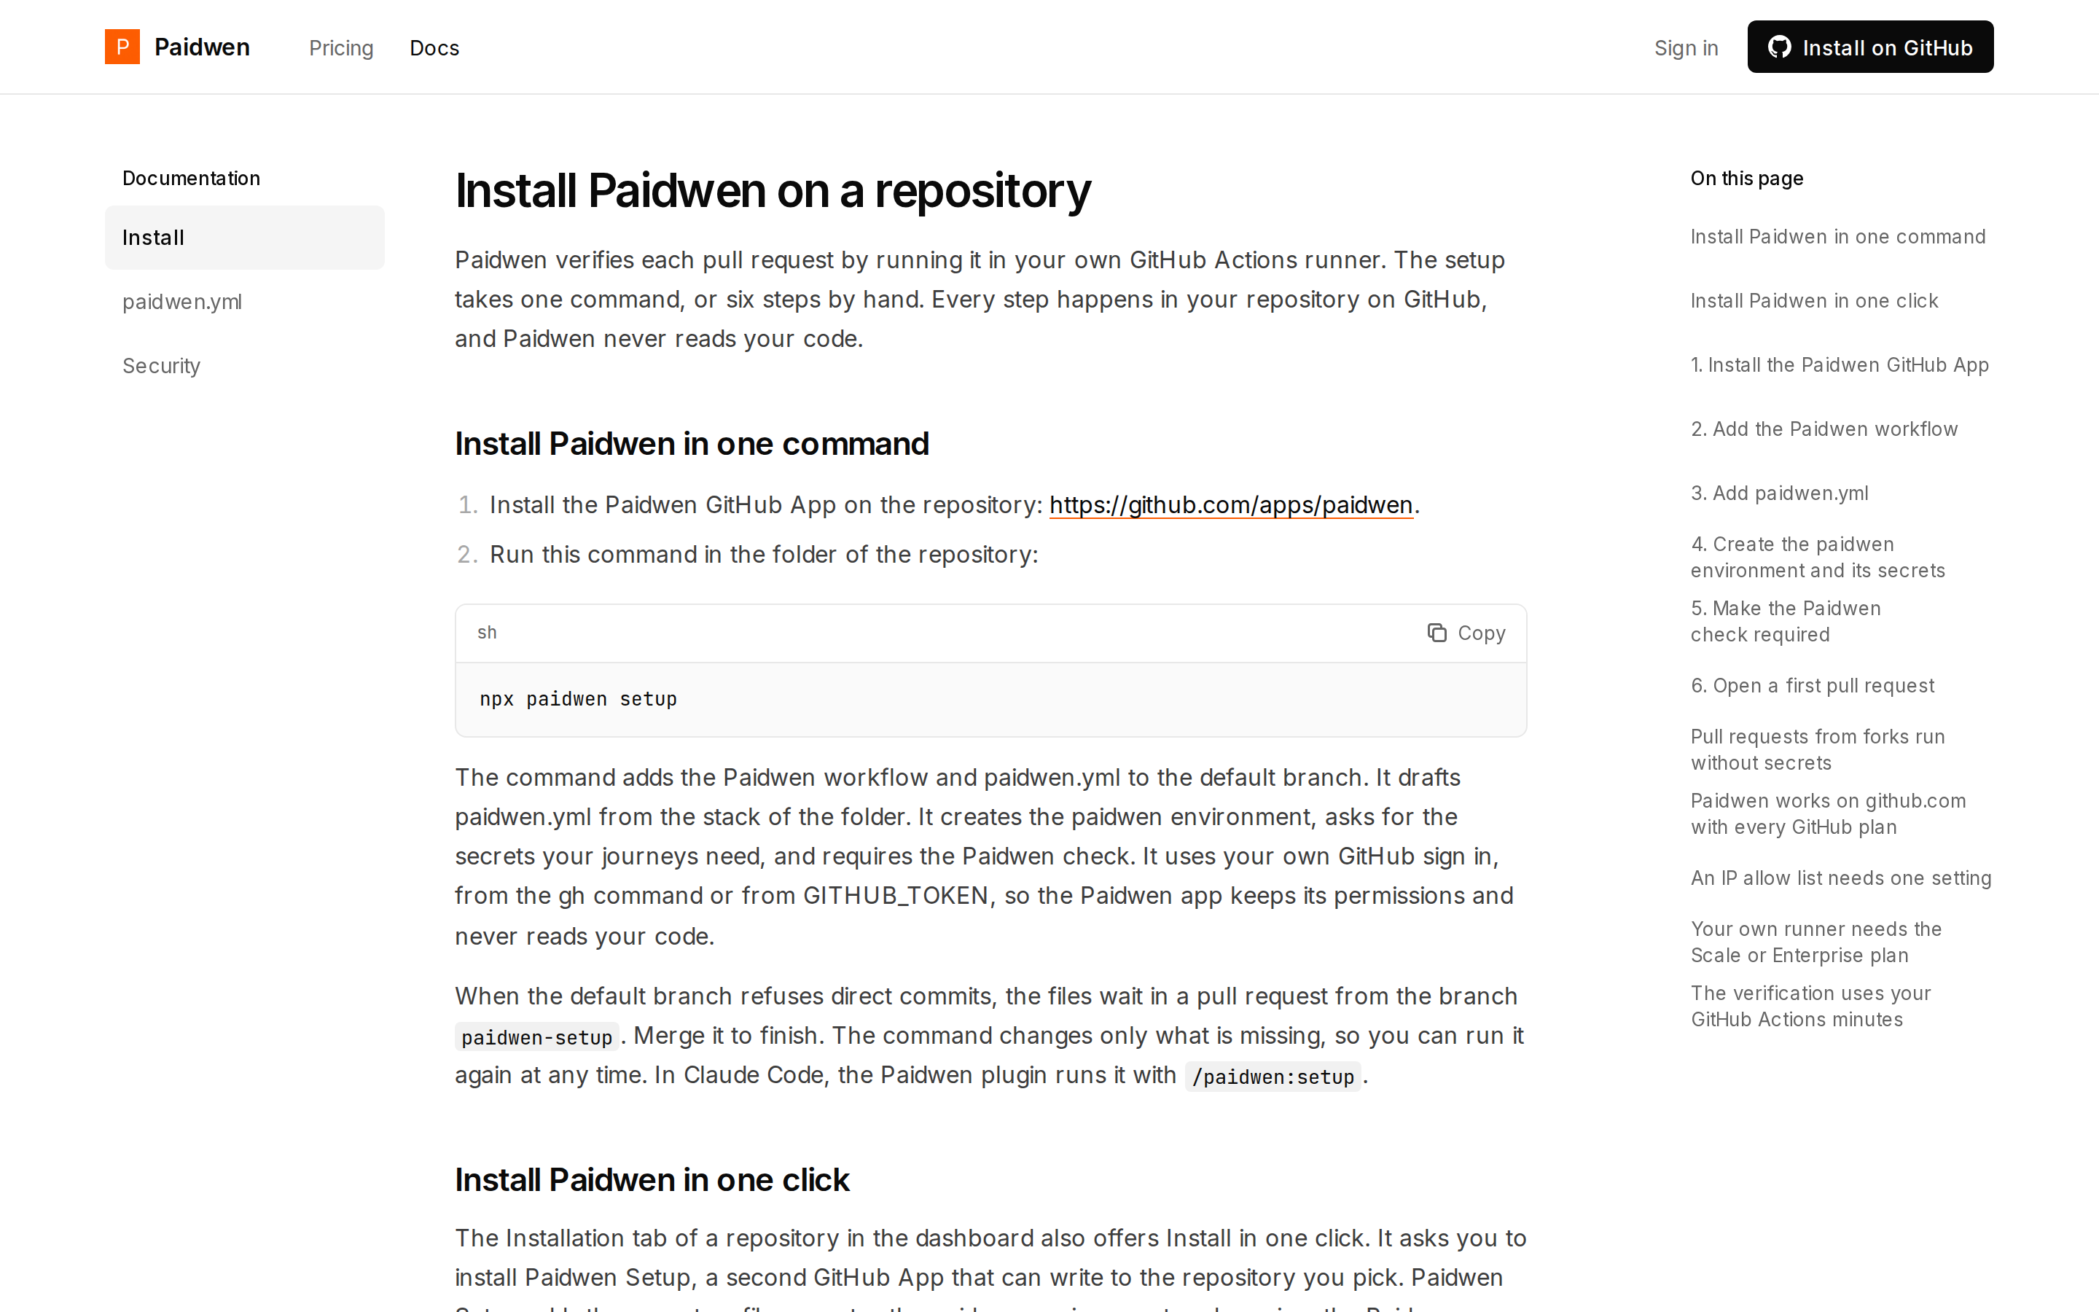Click the 'Install Paidwen in one command' heading
This screenshot has height=1312, width=2099.
(x=691, y=445)
